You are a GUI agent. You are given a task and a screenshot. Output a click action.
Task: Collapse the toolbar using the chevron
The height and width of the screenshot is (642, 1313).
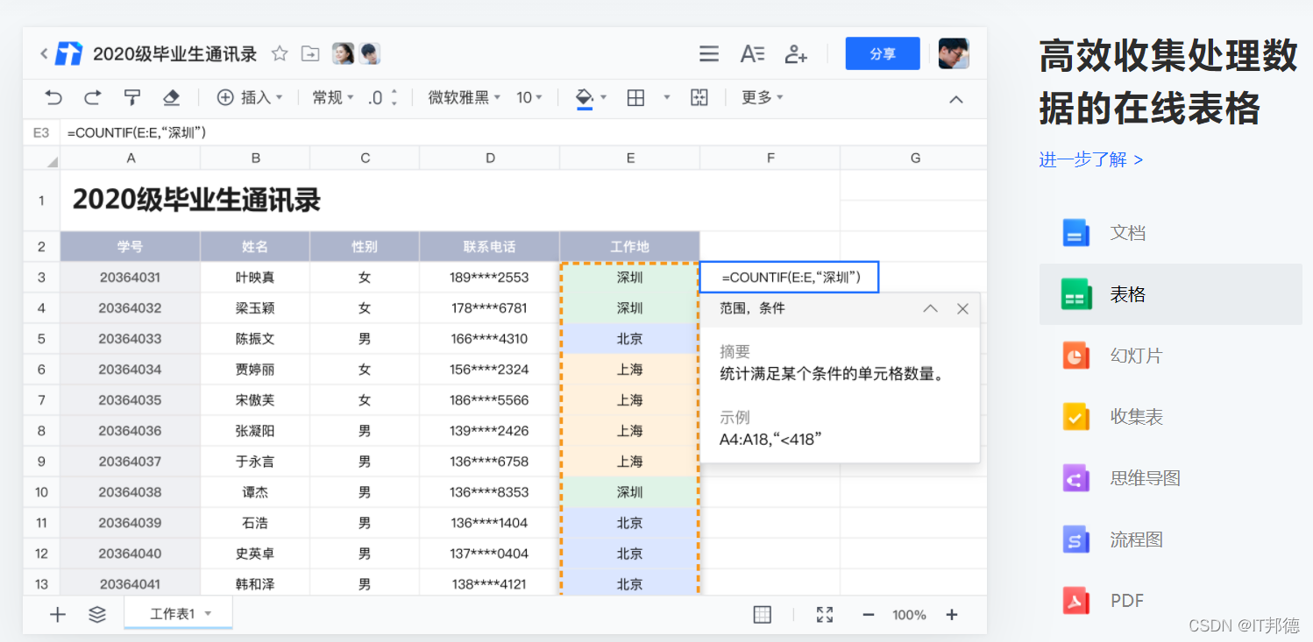coord(955,99)
